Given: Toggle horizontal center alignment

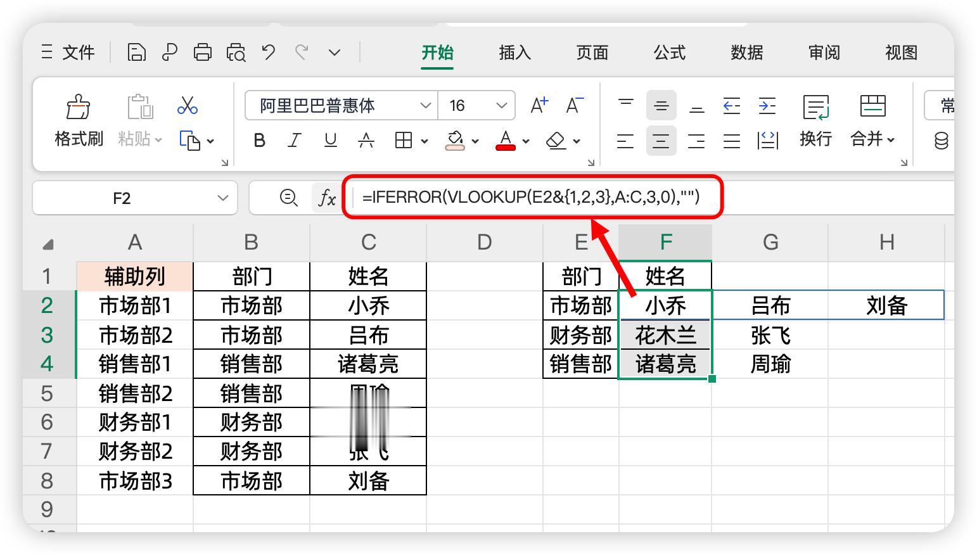Looking at the screenshot, I should click(x=661, y=140).
